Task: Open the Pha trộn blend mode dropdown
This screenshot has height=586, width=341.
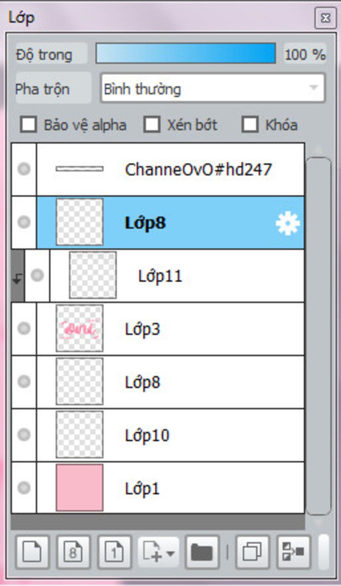Action: click(x=212, y=88)
